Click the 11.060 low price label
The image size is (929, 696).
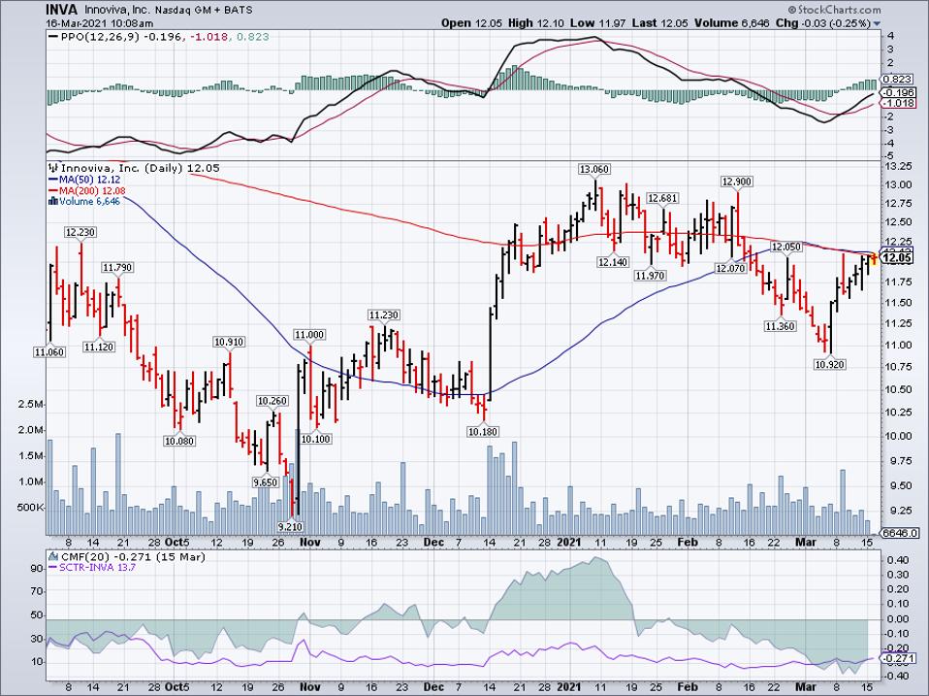click(49, 352)
